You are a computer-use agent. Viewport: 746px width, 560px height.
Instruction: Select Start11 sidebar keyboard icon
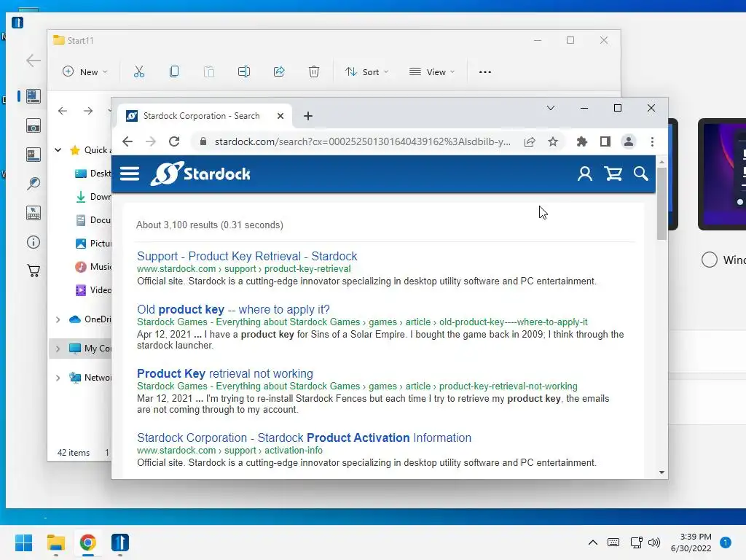point(34,213)
